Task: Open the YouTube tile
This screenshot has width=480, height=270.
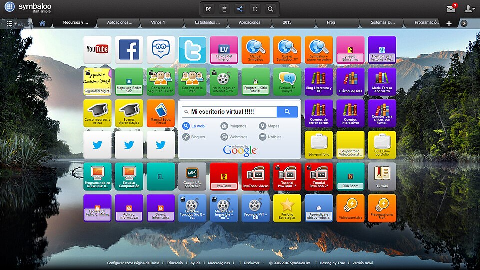Action: tap(97, 49)
